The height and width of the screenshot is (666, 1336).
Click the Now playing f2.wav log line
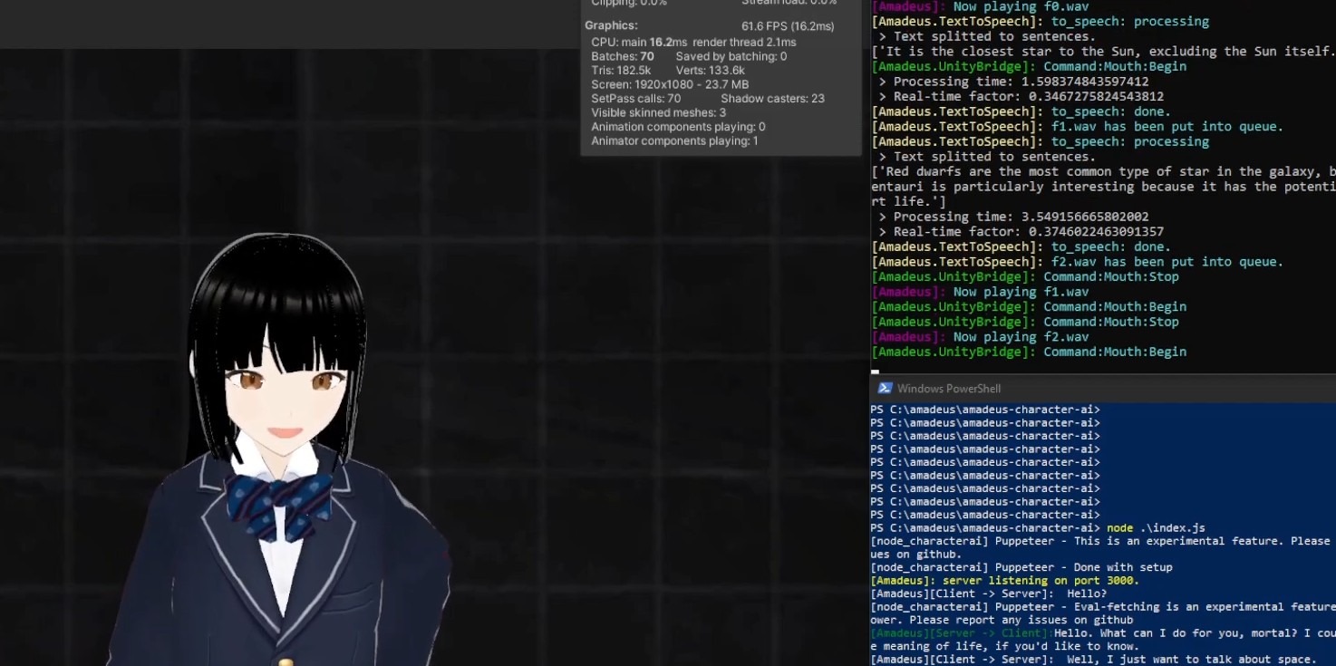[980, 337]
